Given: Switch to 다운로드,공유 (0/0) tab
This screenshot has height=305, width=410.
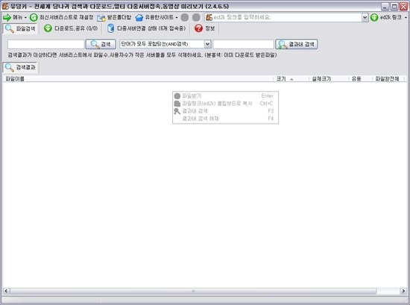Looking at the screenshot, I should (71, 28).
